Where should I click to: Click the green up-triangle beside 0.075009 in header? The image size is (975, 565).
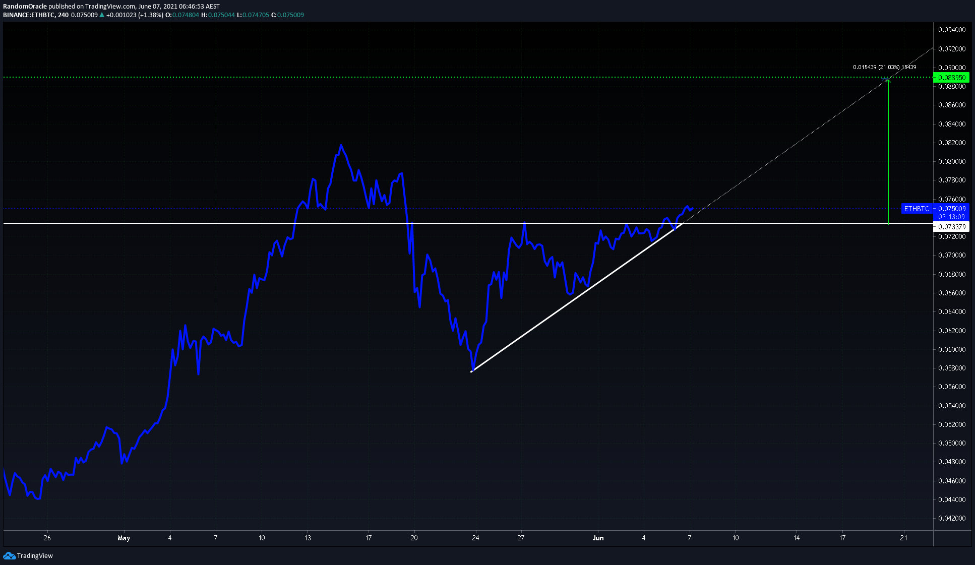[102, 15]
